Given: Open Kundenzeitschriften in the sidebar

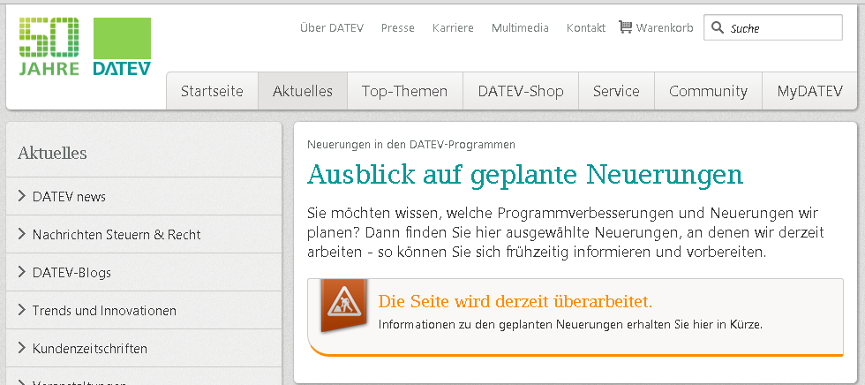Looking at the screenshot, I should [90, 349].
